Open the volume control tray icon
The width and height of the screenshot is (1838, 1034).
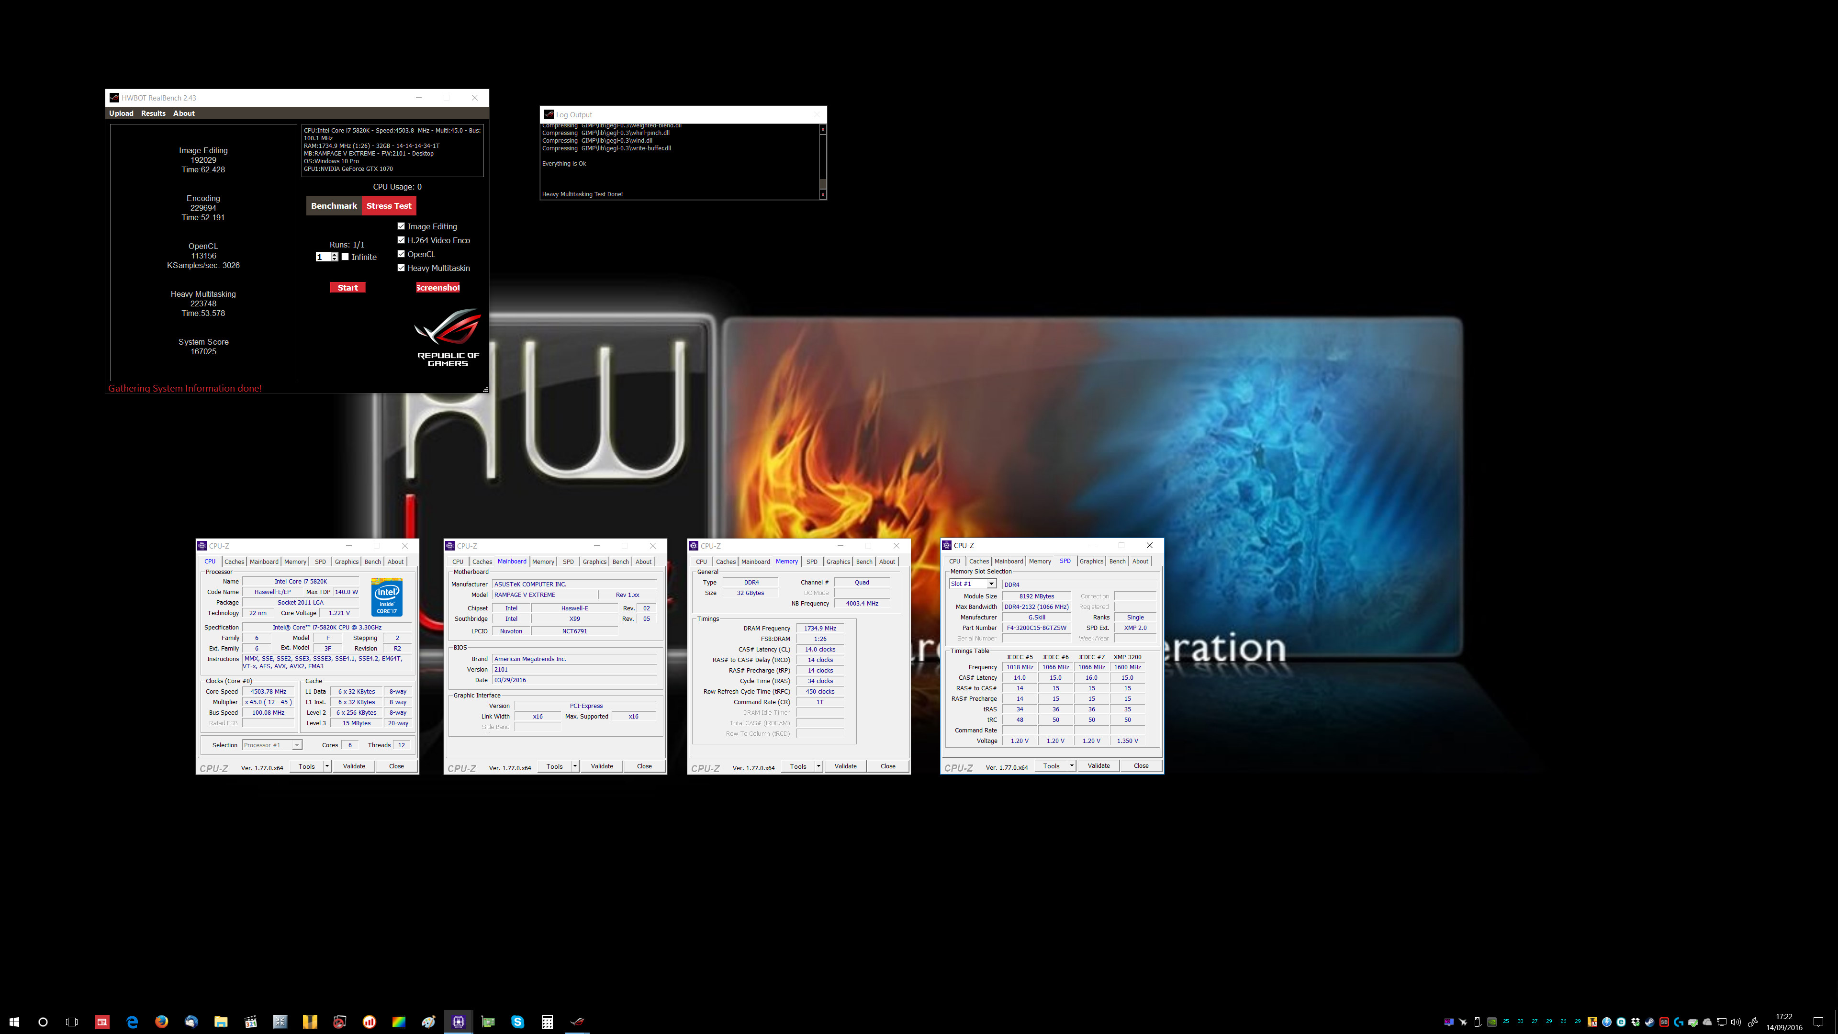[1736, 1022]
